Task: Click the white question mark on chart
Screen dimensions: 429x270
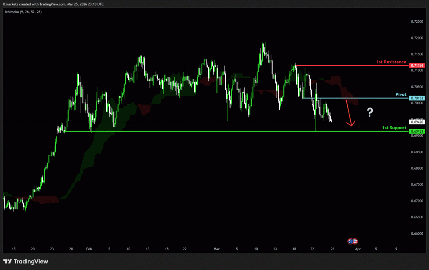Action: [x=370, y=112]
